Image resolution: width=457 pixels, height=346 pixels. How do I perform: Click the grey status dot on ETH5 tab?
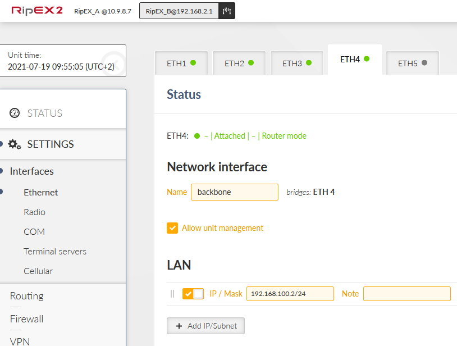click(x=424, y=63)
